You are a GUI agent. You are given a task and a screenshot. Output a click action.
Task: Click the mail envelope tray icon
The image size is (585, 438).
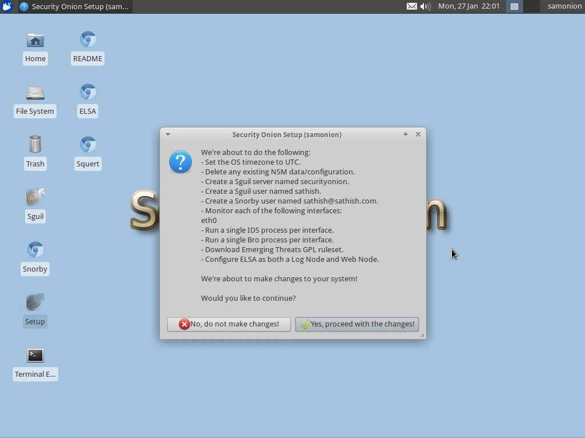(411, 6)
